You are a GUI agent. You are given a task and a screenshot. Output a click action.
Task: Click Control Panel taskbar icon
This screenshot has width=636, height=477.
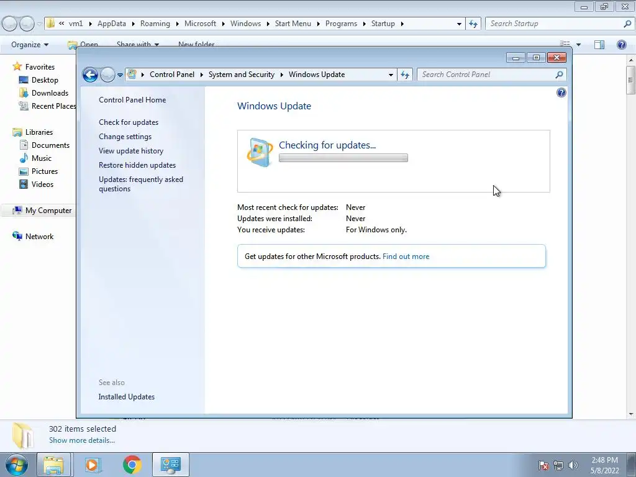point(170,465)
